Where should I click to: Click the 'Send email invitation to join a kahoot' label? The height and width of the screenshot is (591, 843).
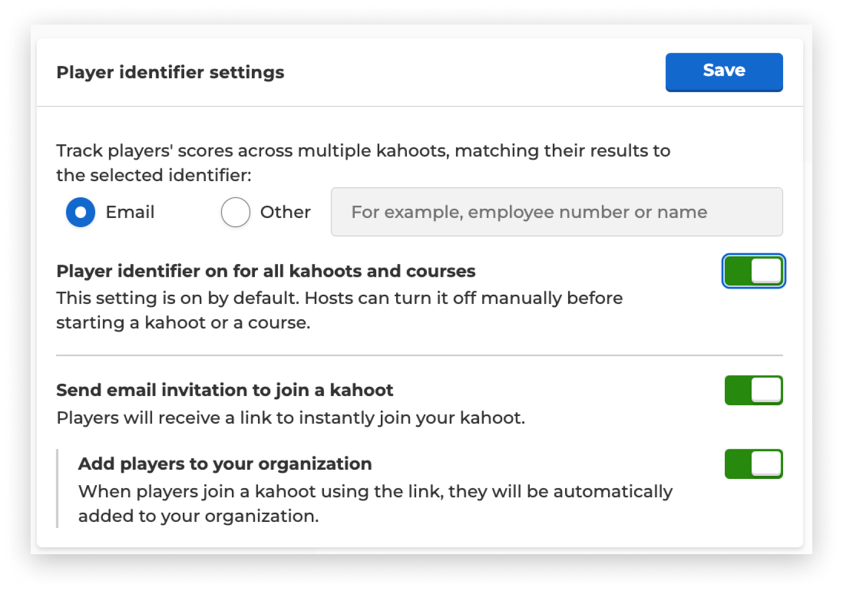pos(225,390)
